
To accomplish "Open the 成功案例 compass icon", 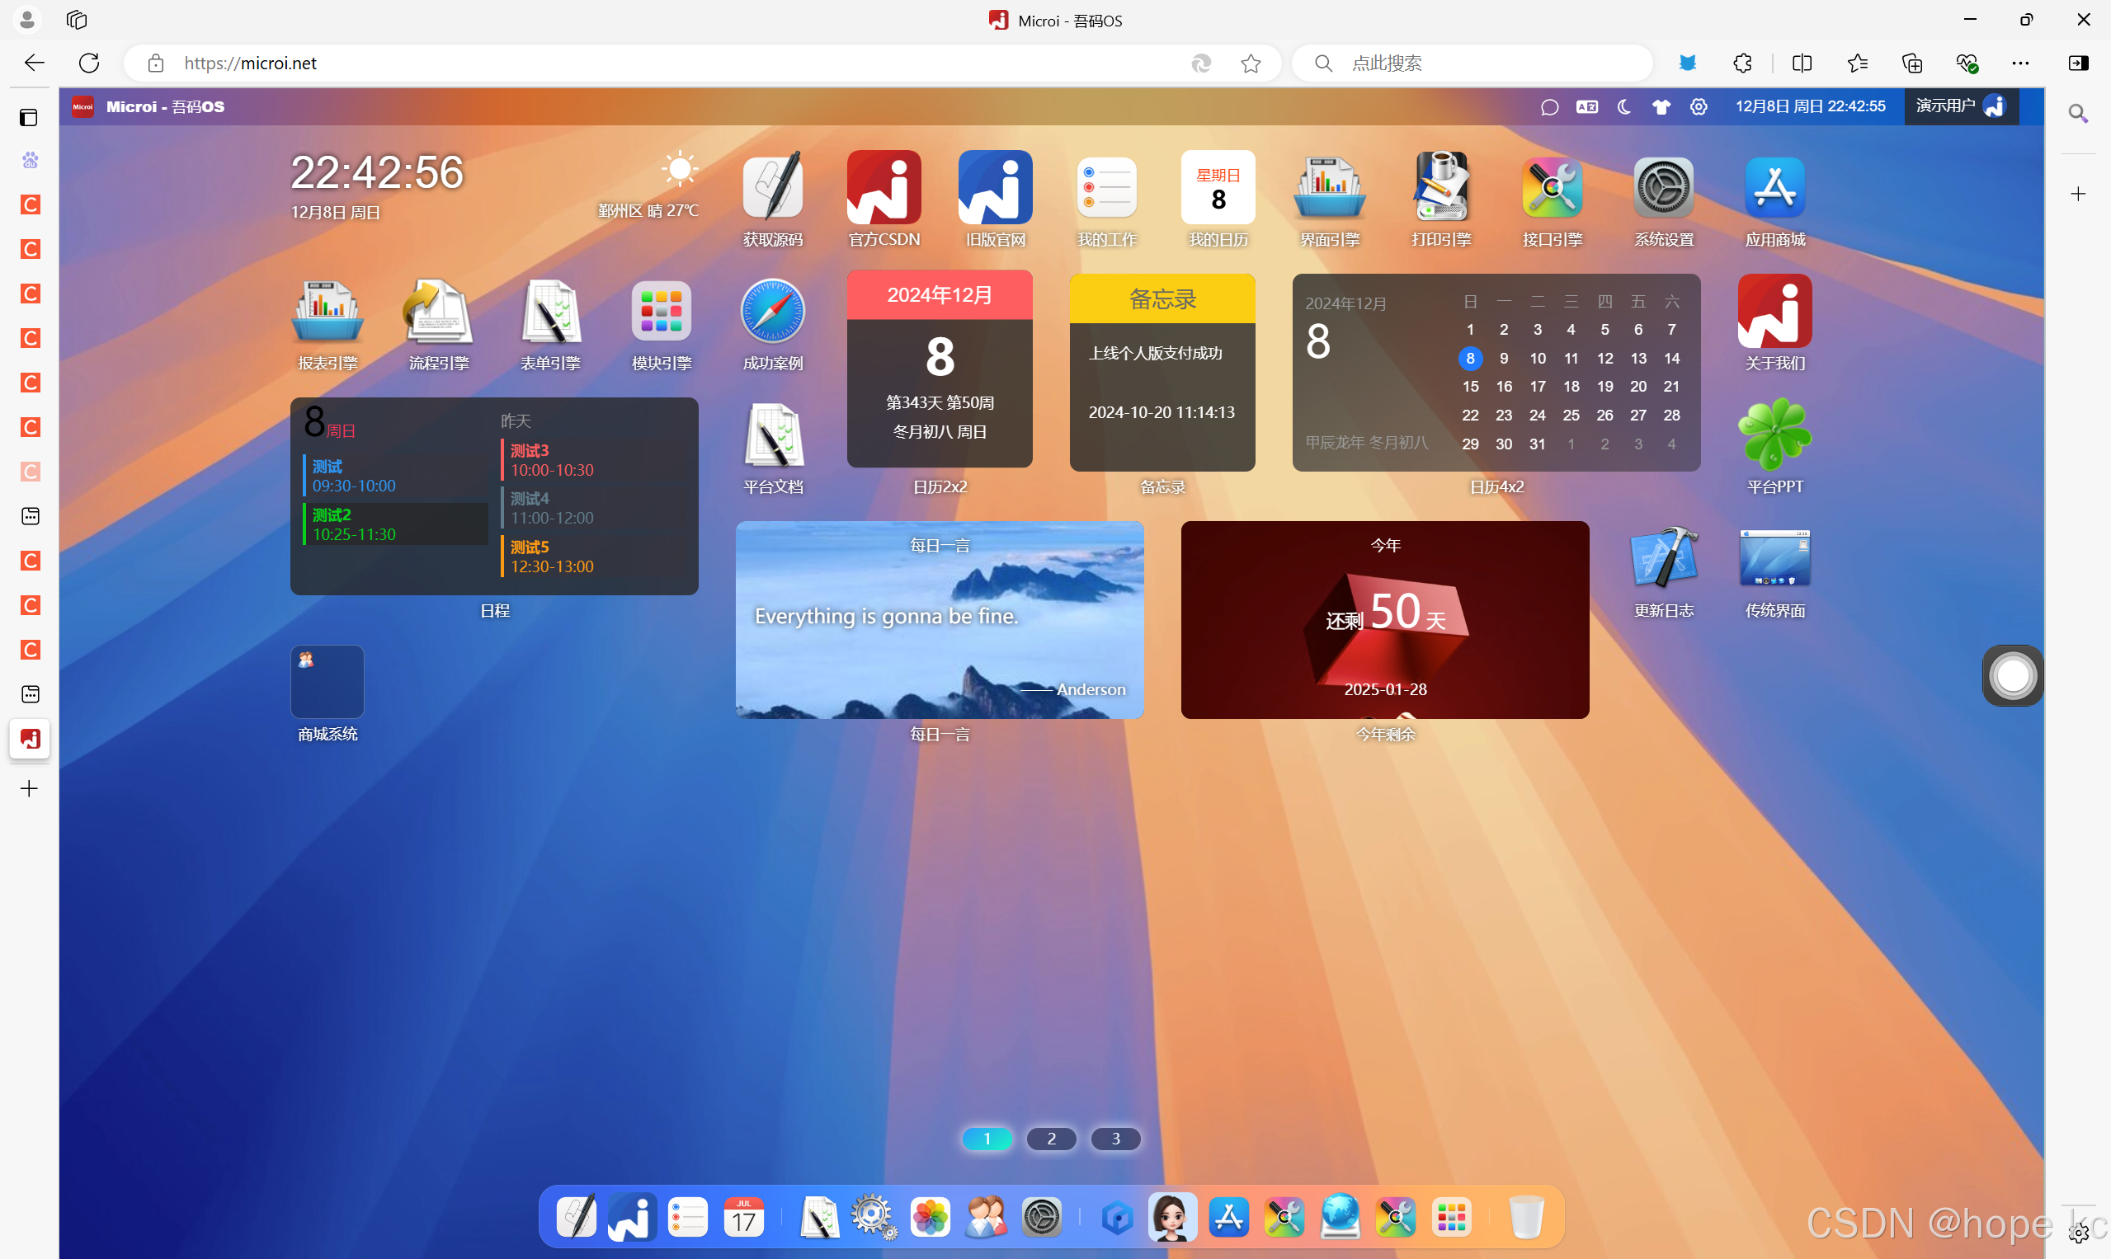I will click(772, 312).
